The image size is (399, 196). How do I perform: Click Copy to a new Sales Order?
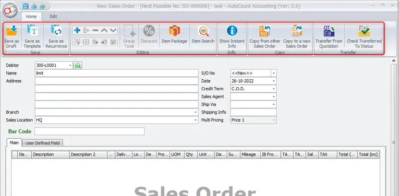click(296, 37)
